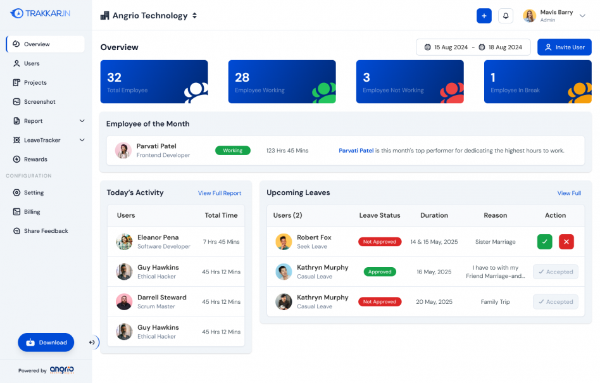
Task: Open the notifications bell icon
Action: (x=506, y=16)
